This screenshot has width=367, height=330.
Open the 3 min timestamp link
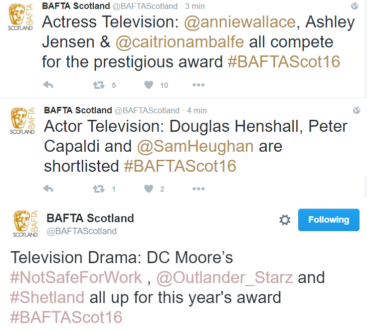pos(195,6)
